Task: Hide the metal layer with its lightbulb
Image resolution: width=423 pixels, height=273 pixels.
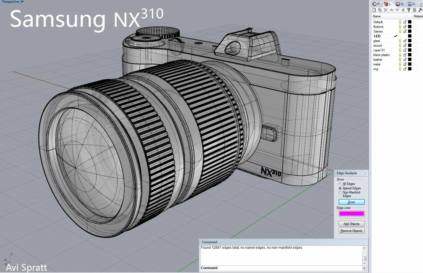Action: point(400,64)
